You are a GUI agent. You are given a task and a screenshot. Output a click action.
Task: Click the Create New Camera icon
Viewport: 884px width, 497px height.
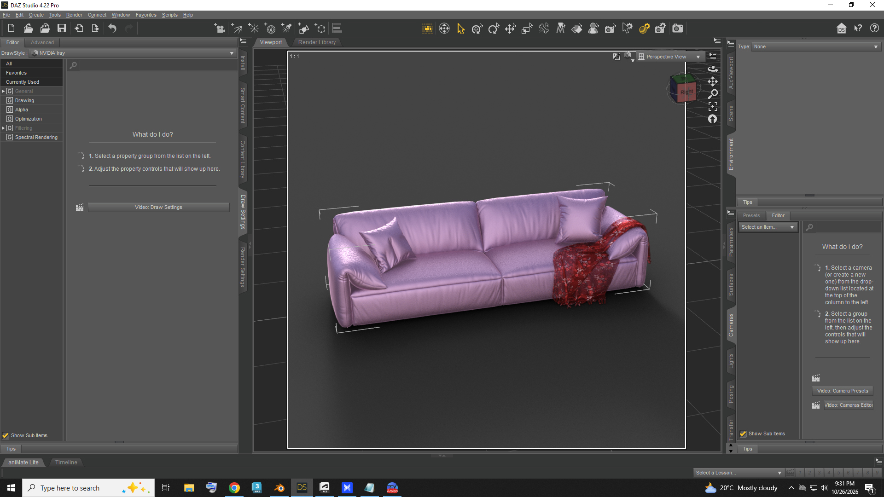point(220,29)
